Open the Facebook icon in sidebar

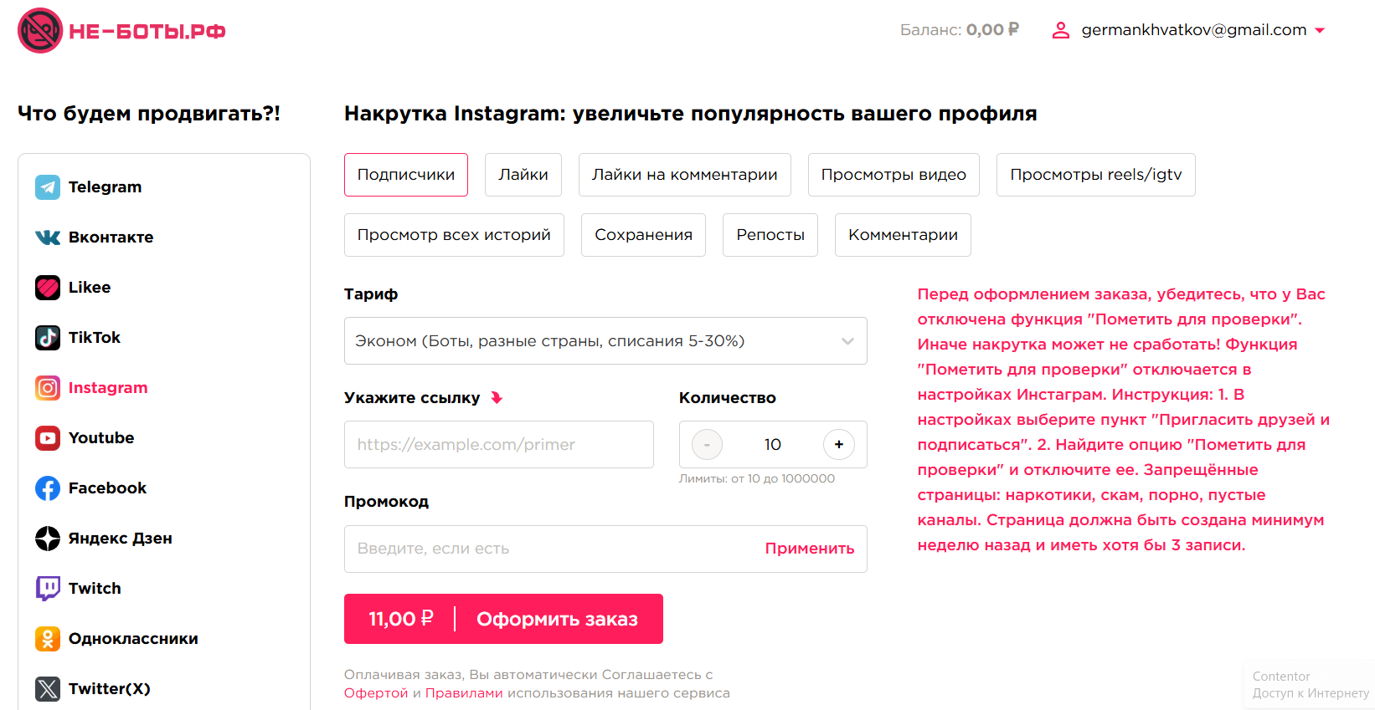pos(48,488)
